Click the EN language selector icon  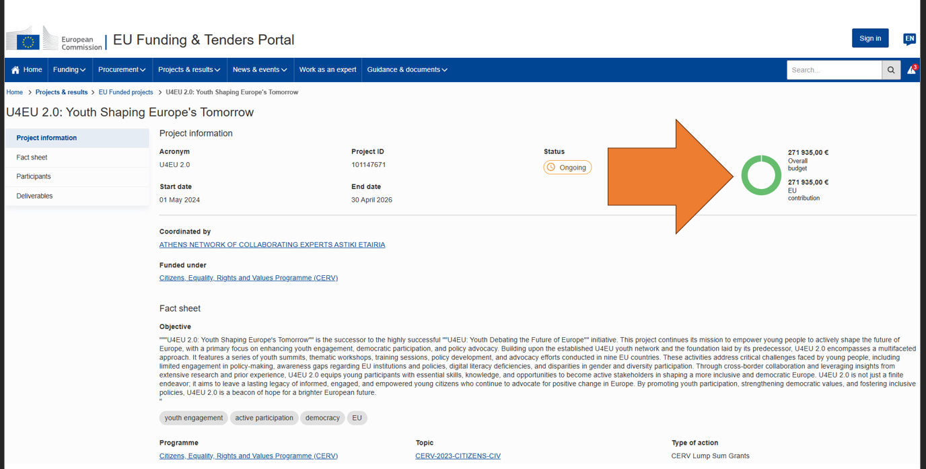coord(909,39)
